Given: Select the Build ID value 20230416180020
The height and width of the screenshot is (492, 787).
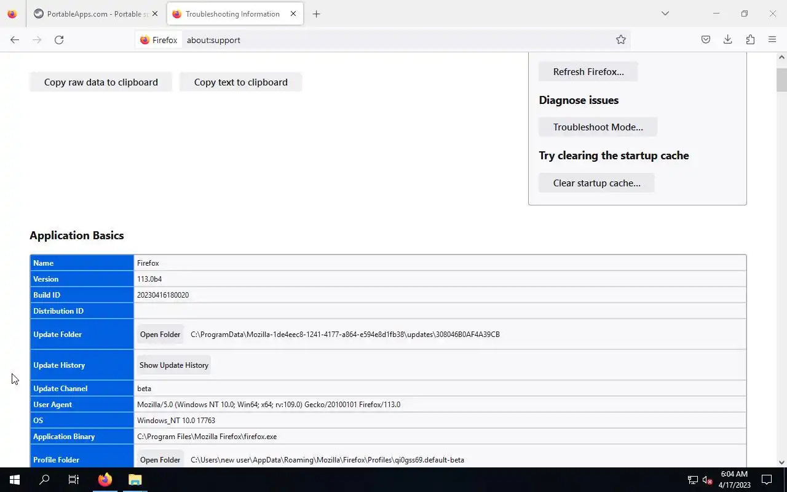Looking at the screenshot, I should click(163, 295).
